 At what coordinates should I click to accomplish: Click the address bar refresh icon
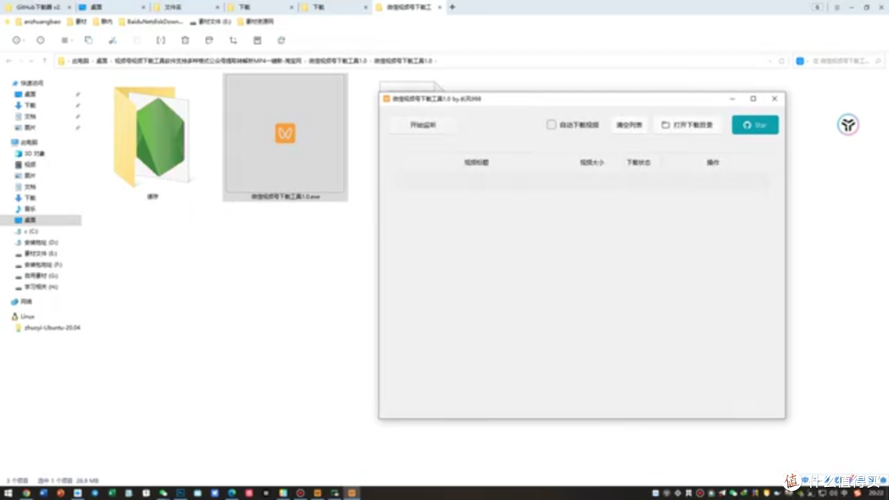pos(781,61)
